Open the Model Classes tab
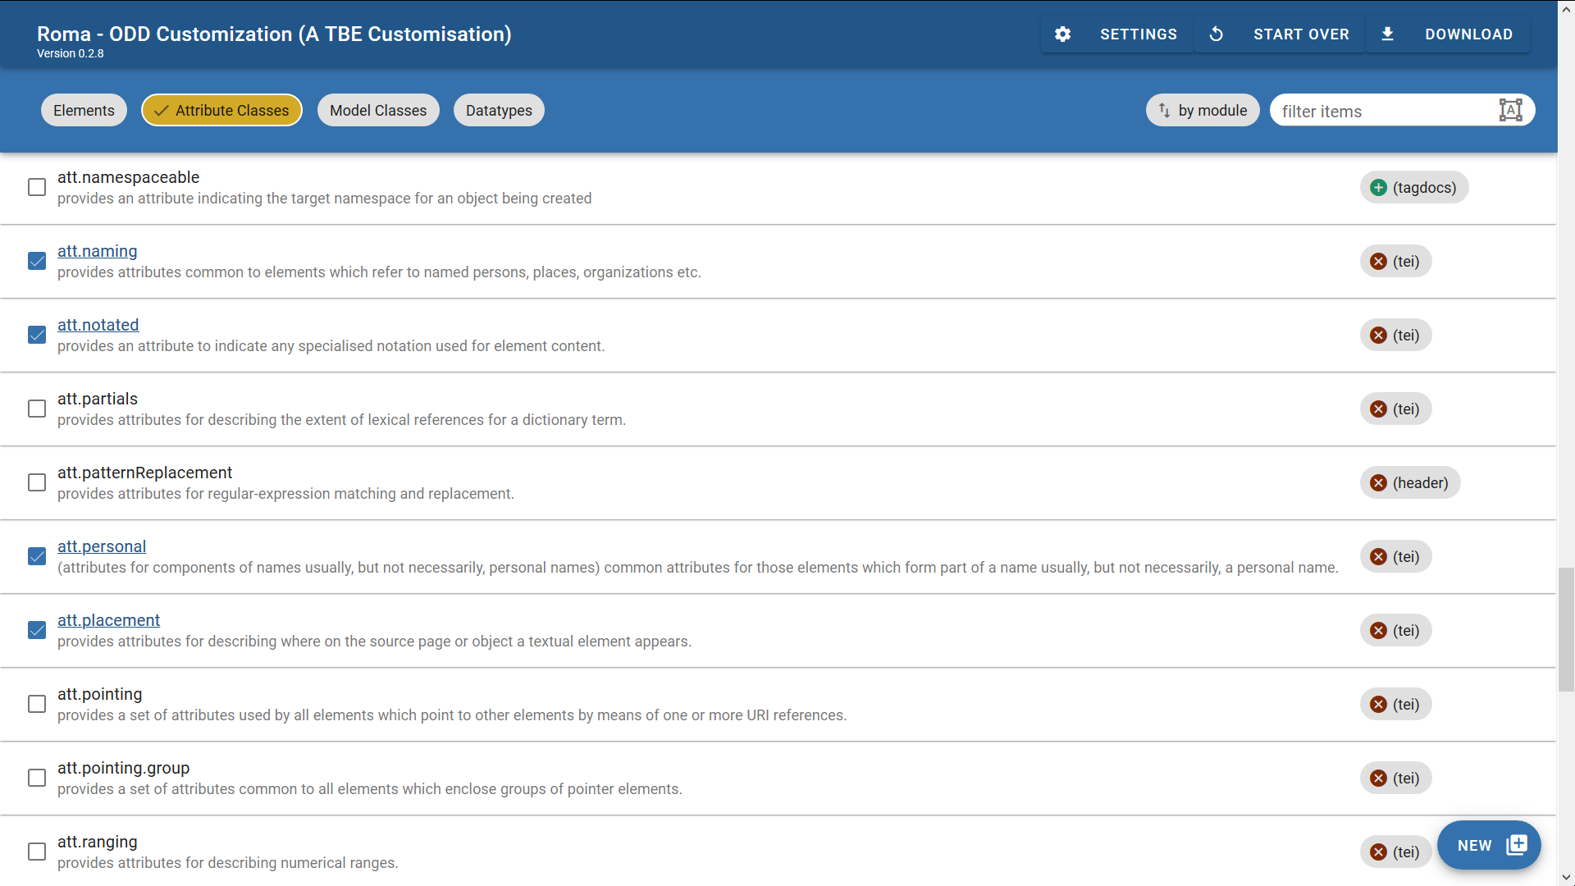Screen dimensions: 1575x886 click(x=378, y=111)
